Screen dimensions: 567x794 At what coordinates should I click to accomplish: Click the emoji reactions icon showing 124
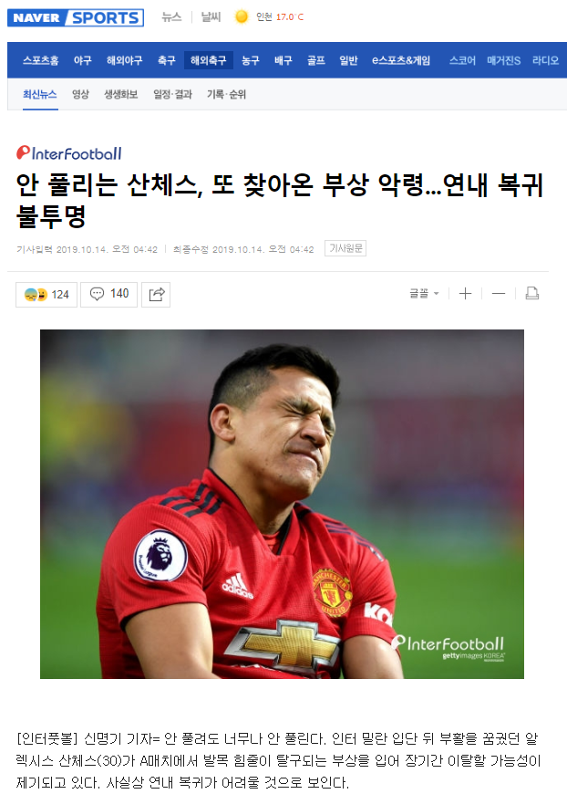tap(46, 295)
